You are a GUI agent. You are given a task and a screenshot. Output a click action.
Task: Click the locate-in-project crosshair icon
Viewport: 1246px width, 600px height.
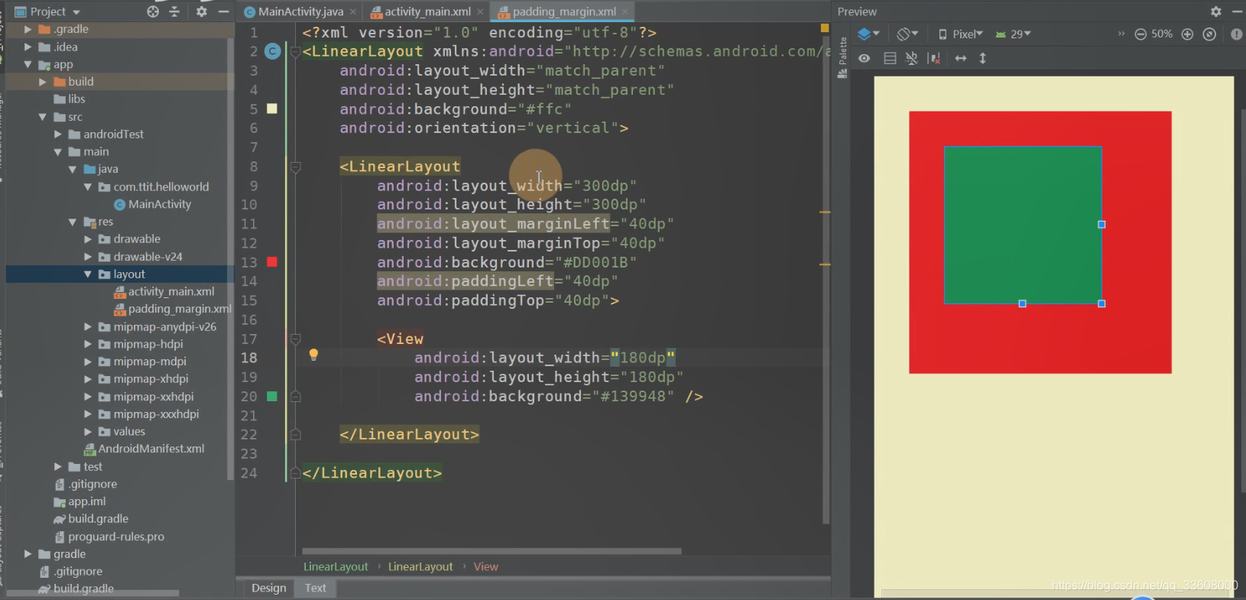point(153,11)
